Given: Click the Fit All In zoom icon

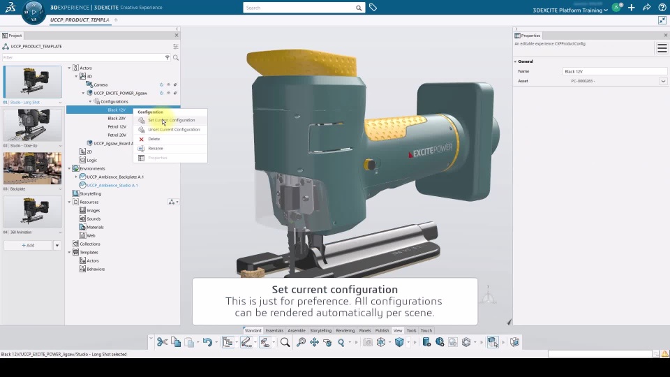Looking at the screenshot, I should (x=301, y=342).
